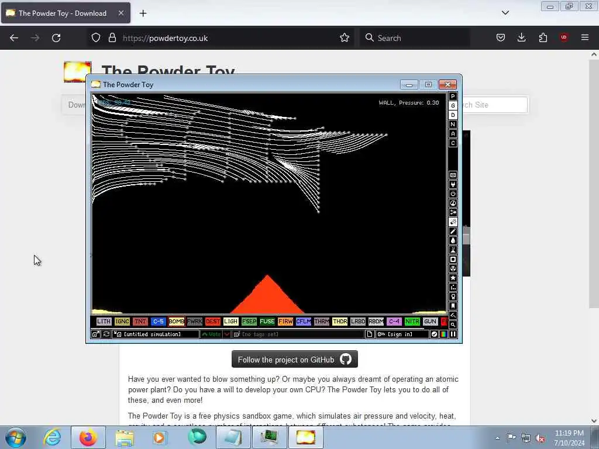
Task: Open the Firefox extensions puzzle icon
Action: [x=543, y=37]
